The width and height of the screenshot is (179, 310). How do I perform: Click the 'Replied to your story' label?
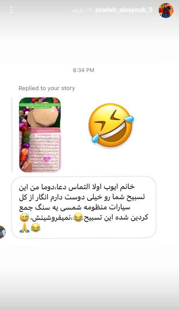tap(47, 88)
